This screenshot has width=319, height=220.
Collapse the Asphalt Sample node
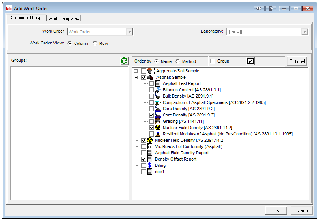click(x=136, y=78)
